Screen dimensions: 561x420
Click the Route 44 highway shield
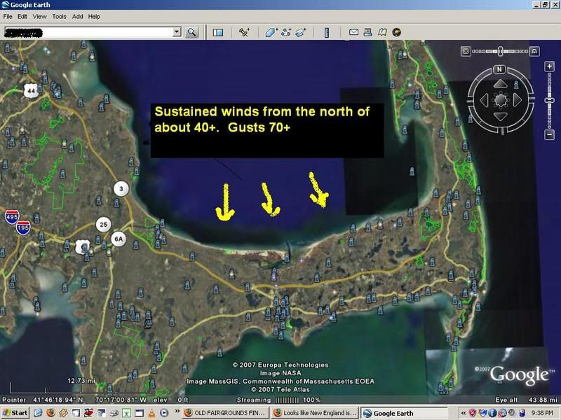(x=31, y=91)
